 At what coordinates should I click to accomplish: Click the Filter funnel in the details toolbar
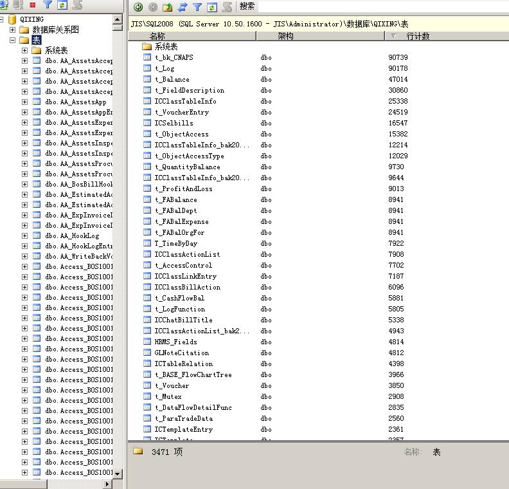(197, 7)
